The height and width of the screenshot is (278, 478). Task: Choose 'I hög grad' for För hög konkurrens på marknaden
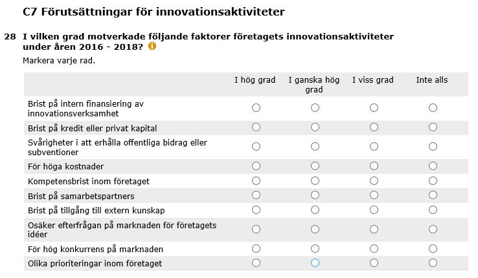(256, 249)
